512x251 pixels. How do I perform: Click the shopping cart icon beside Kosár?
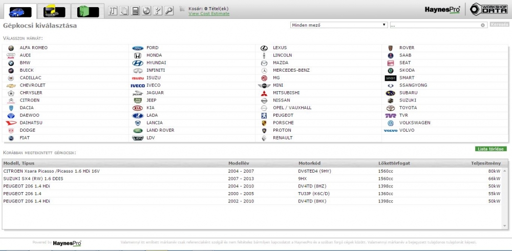tap(182, 9)
